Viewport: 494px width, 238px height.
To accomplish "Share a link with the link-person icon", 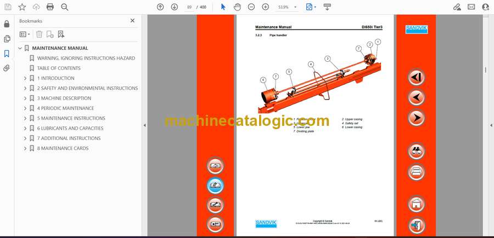I will point(457,7).
